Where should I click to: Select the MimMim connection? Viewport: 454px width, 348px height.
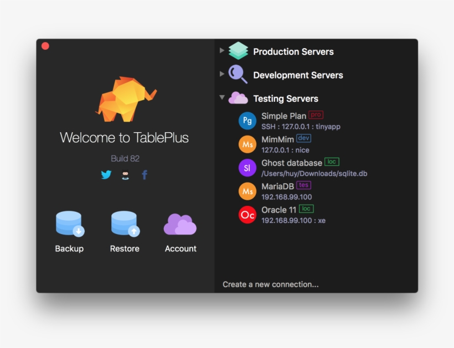coord(277,139)
